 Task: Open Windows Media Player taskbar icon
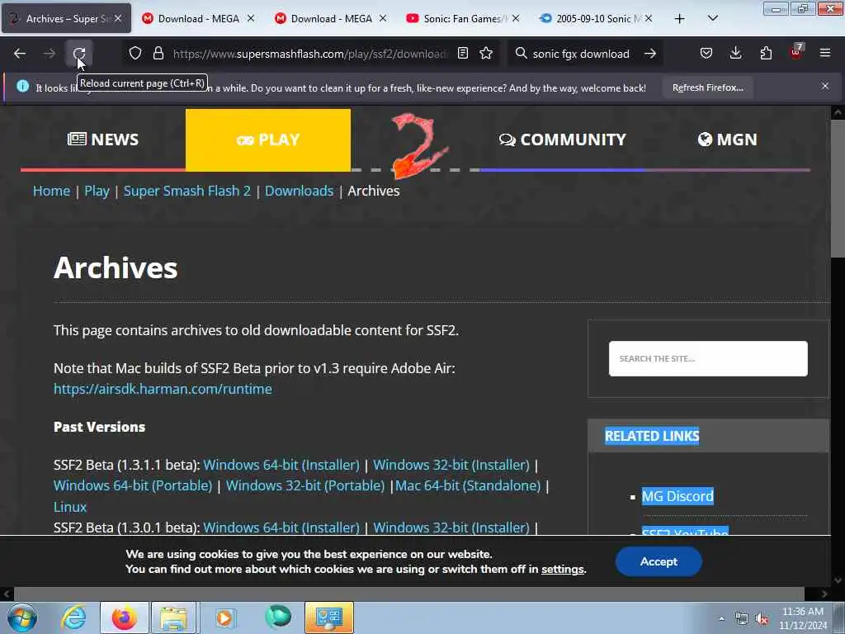pyautogui.click(x=224, y=617)
